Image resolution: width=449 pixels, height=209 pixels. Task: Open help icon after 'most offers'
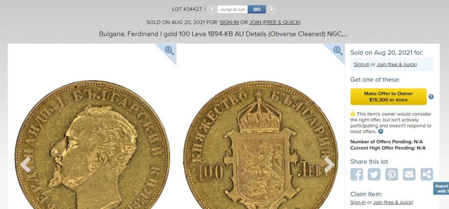click(x=380, y=131)
